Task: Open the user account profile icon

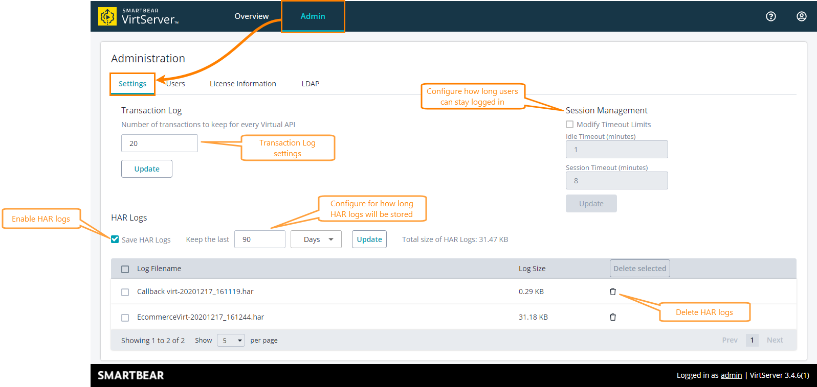Action: tap(802, 16)
